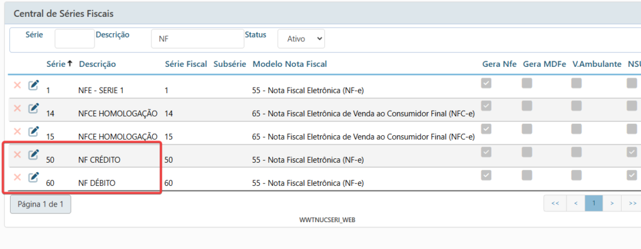Select page 1 in pagination
641x249 pixels.
pyautogui.click(x=594, y=203)
